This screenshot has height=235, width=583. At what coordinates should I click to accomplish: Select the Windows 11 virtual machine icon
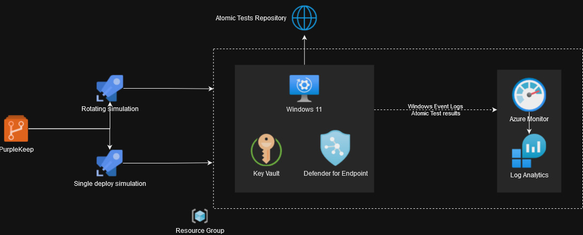pyautogui.click(x=304, y=88)
